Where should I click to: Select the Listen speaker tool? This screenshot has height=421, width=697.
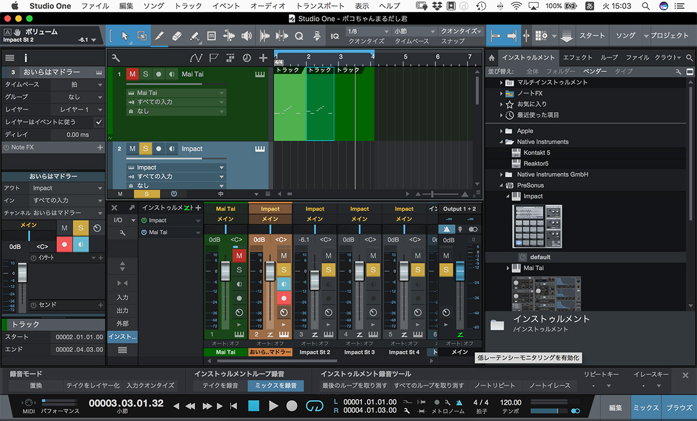(x=247, y=36)
